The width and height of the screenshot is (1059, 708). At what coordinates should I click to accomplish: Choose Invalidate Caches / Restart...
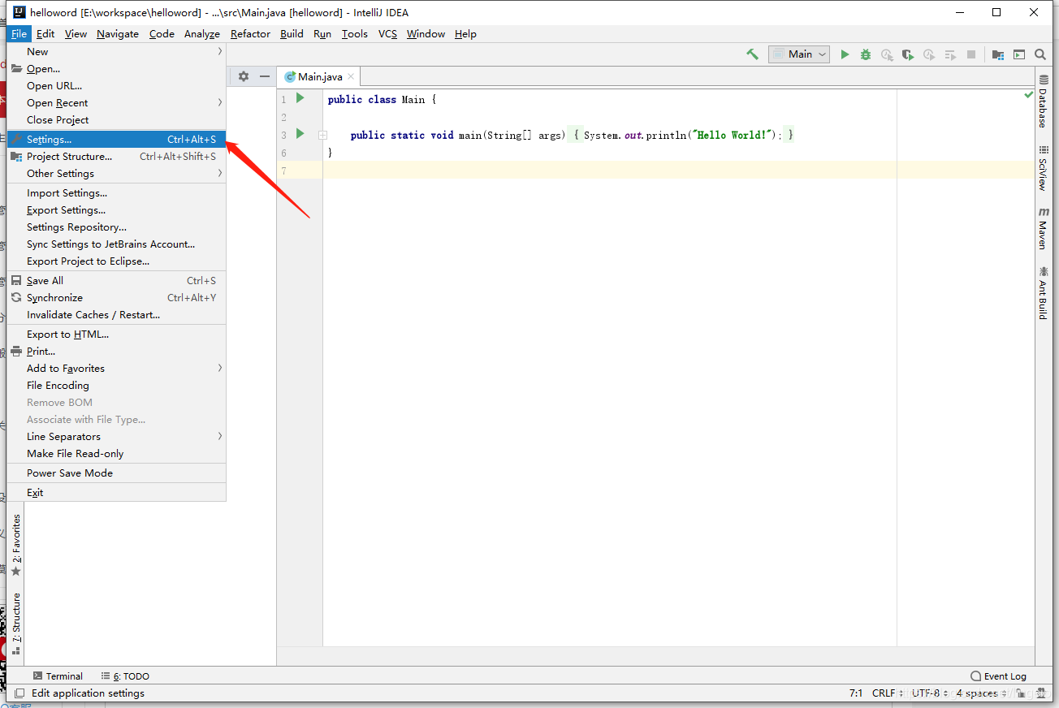pyautogui.click(x=116, y=314)
